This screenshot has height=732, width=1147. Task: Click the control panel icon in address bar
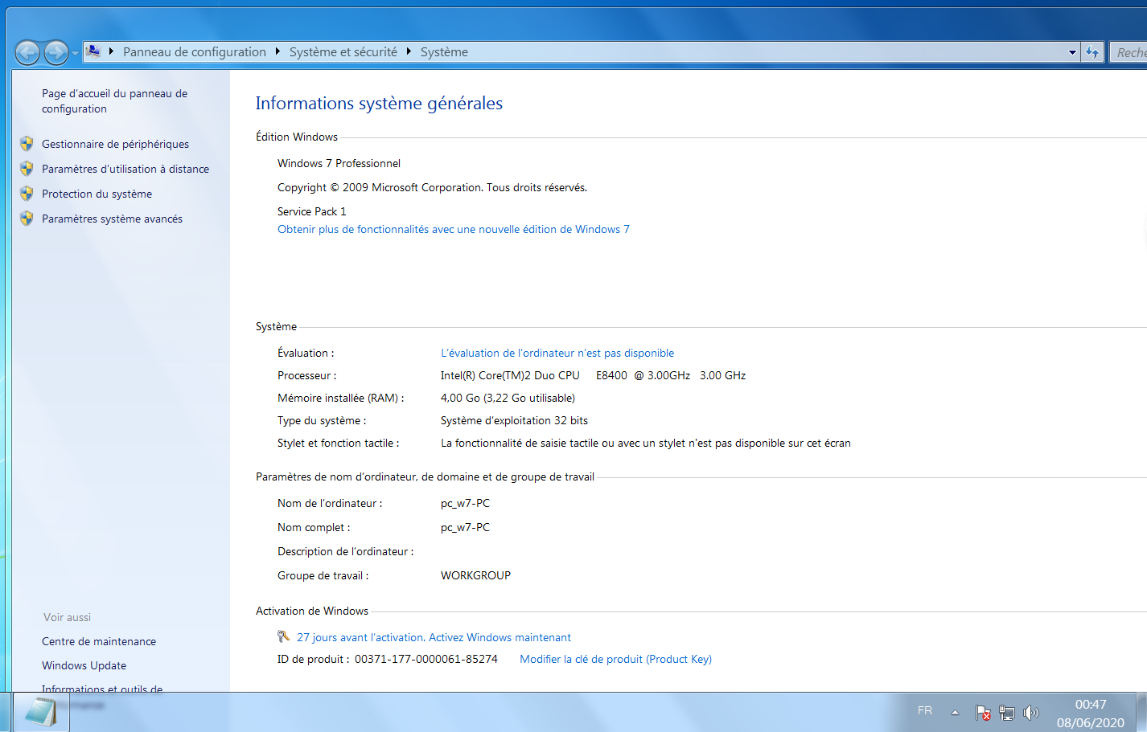click(93, 51)
